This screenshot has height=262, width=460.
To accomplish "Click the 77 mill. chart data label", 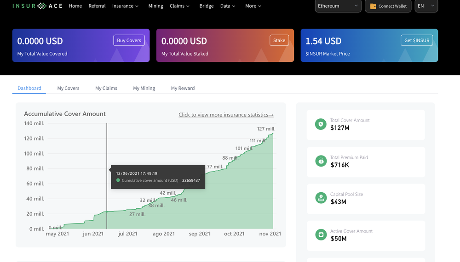I will pyautogui.click(x=215, y=167).
